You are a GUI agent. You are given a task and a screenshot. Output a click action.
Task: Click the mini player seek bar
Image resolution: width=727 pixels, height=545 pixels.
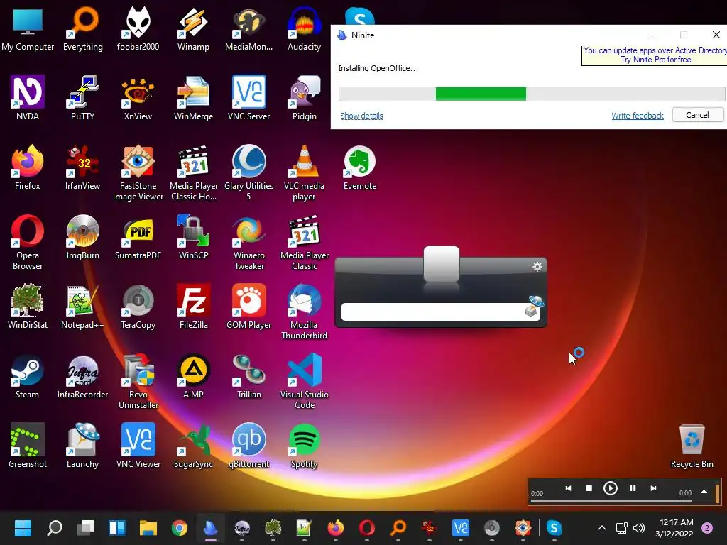click(611, 500)
